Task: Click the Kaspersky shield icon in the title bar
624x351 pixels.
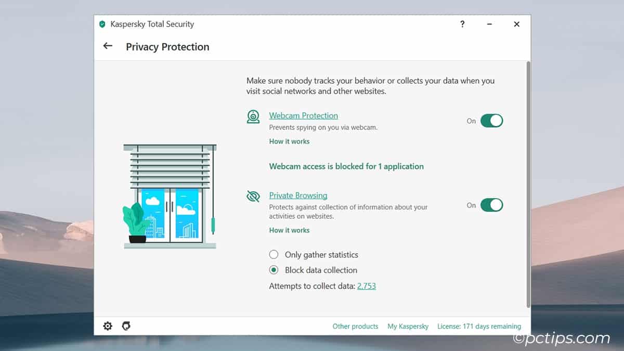Action: (102, 24)
